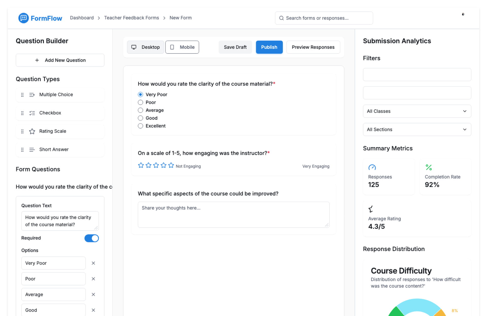The width and height of the screenshot is (487, 316).
Task: Go to Teacher Feedback Forms breadcrumb
Action: [x=131, y=18]
